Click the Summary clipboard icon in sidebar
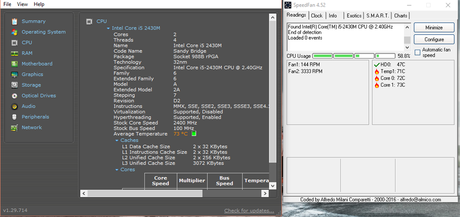Image resolution: width=460 pixels, height=217 pixels. (14, 21)
